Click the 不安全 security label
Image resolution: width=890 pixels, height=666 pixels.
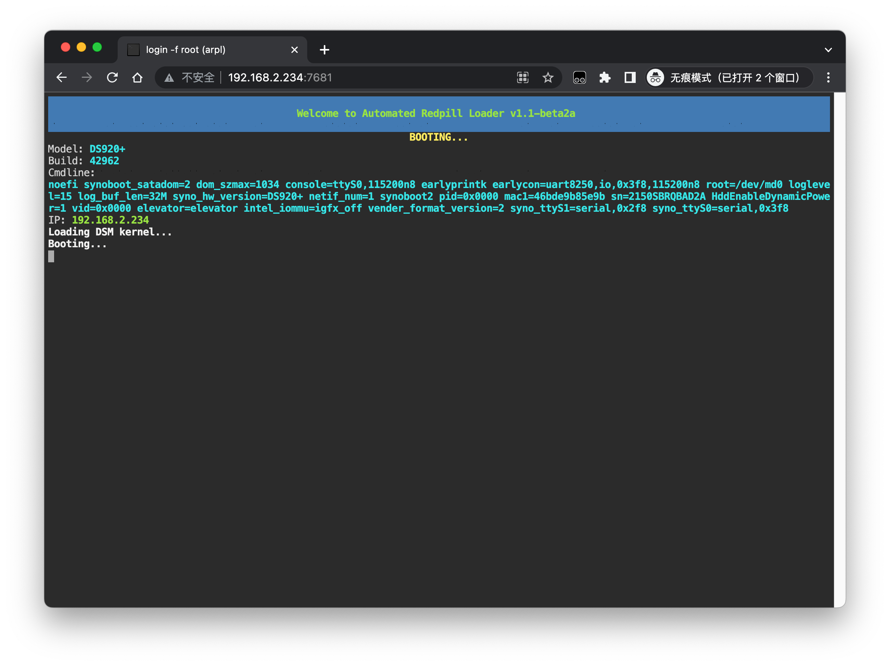[x=198, y=78]
